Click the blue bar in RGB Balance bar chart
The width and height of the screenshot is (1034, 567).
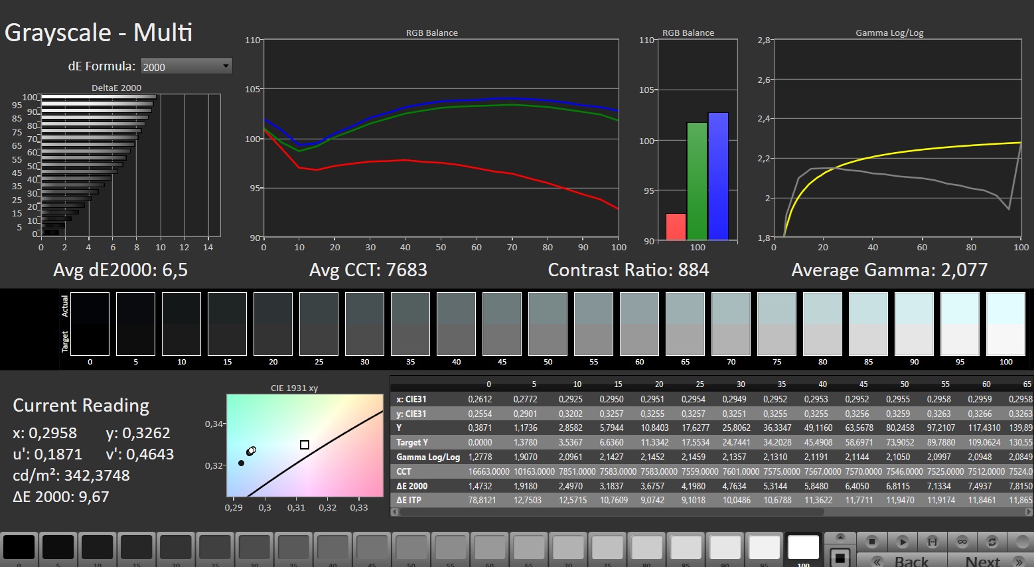tap(718, 176)
